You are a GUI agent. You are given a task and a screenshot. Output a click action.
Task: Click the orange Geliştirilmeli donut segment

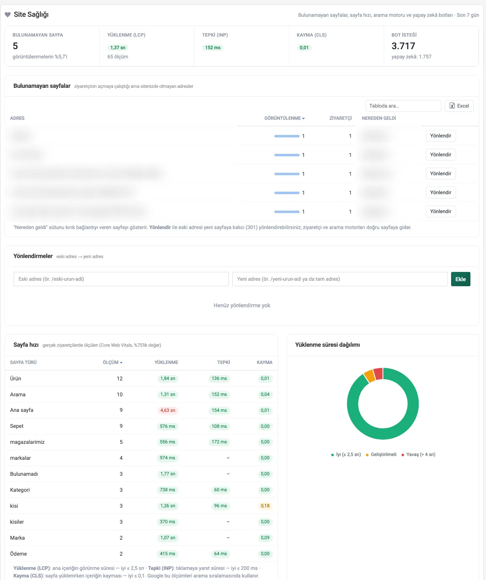pos(369,376)
